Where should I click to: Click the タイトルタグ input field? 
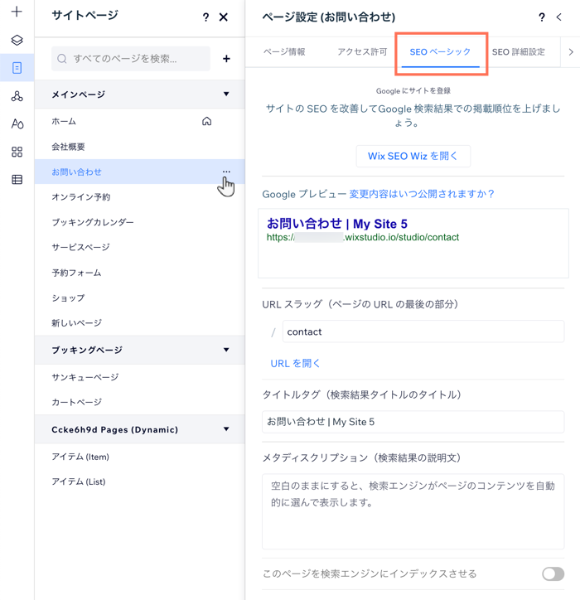(413, 422)
